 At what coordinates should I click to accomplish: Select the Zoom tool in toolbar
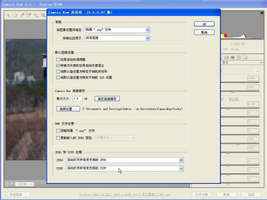pyautogui.click(x=8, y=15)
